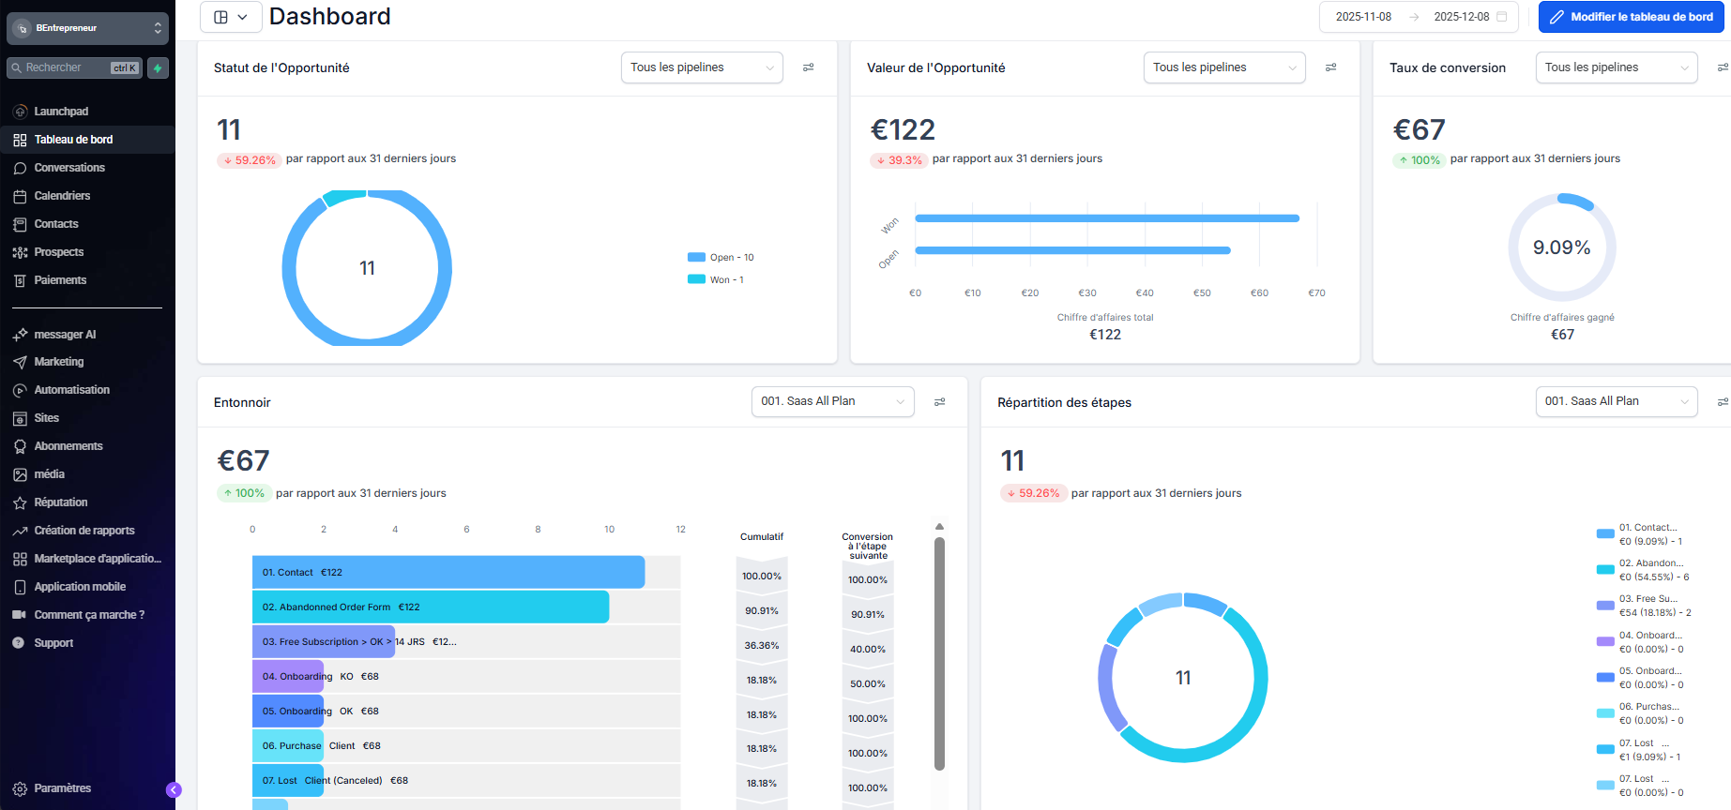Click the Entonnoir widget settings icon
Viewport: 1731px width, 810px height.
tap(939, 402)
